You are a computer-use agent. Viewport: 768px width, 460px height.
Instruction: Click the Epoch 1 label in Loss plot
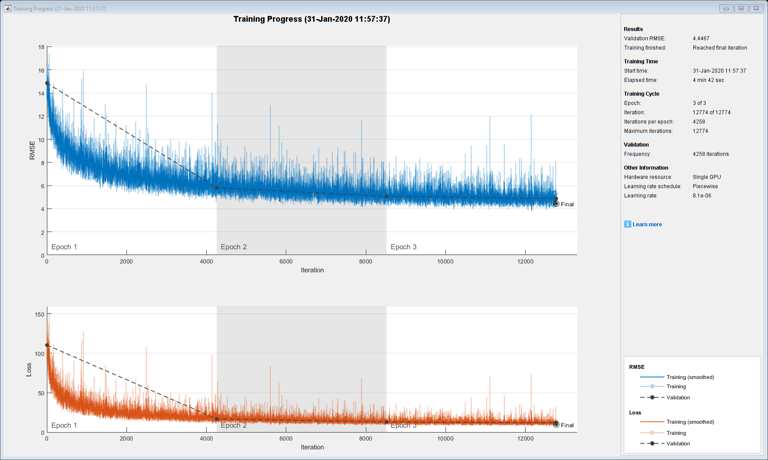64,425
